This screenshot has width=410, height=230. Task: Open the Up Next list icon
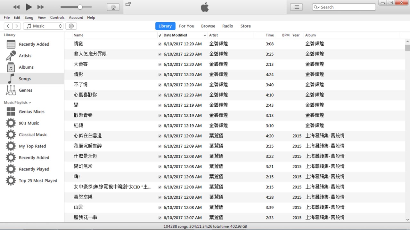point(297,7)
